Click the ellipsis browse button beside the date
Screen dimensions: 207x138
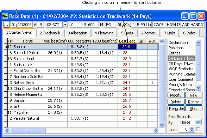pos(6,25)
